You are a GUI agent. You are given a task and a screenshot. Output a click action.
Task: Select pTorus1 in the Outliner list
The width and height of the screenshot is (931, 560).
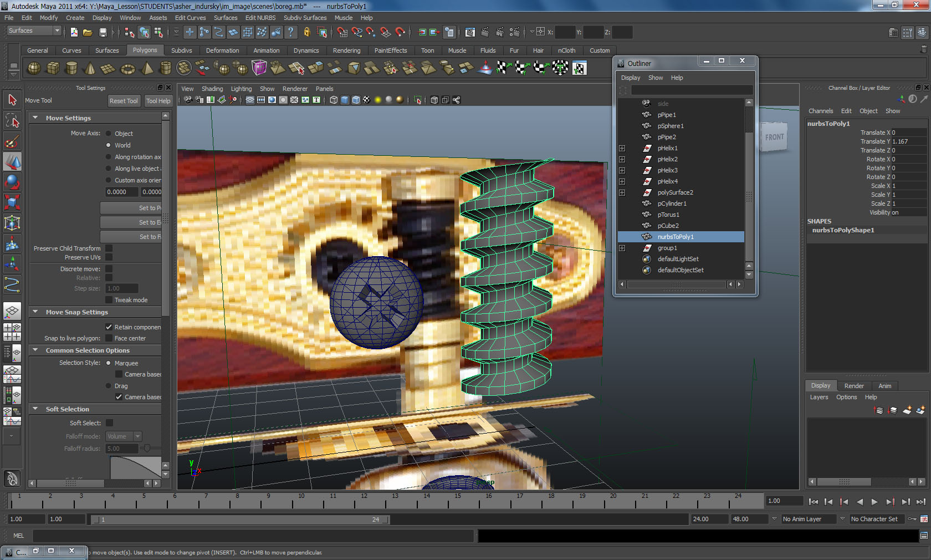(668, 215)
